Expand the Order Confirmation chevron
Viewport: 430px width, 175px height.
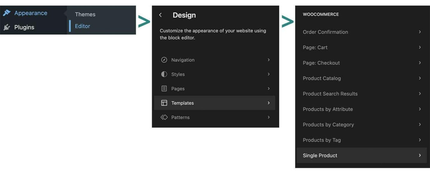(x=419, y=32)
